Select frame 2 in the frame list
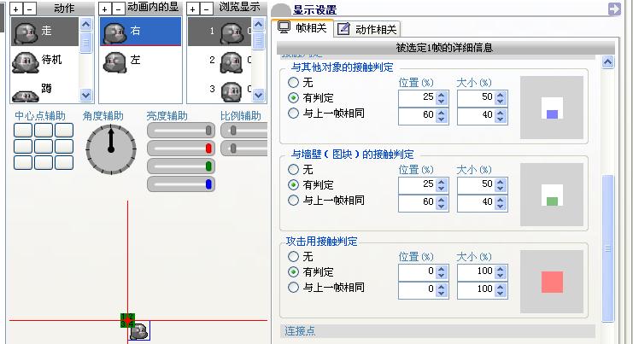 tap(220, 61)
